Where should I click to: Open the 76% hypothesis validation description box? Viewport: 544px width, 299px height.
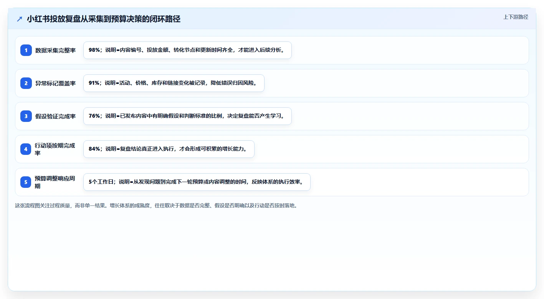(187, 116)
